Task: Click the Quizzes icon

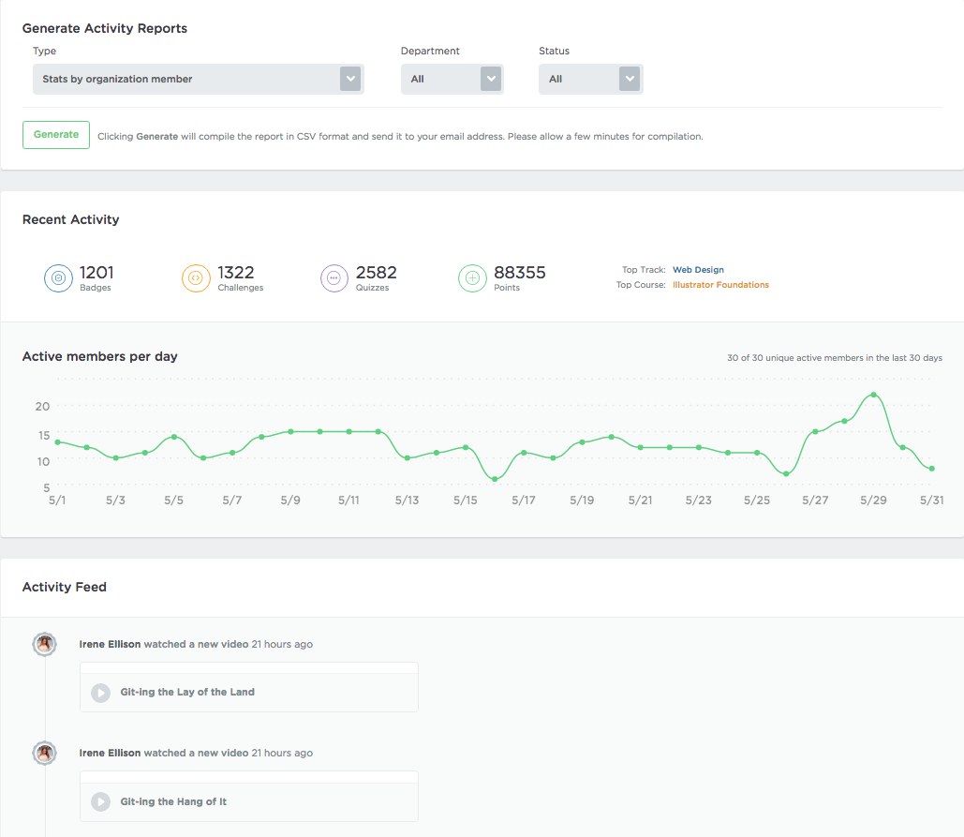Action: [x=334, y=277]
